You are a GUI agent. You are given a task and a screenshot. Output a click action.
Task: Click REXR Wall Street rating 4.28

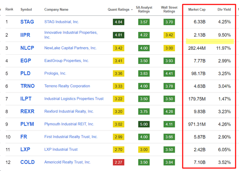point(169,112)
